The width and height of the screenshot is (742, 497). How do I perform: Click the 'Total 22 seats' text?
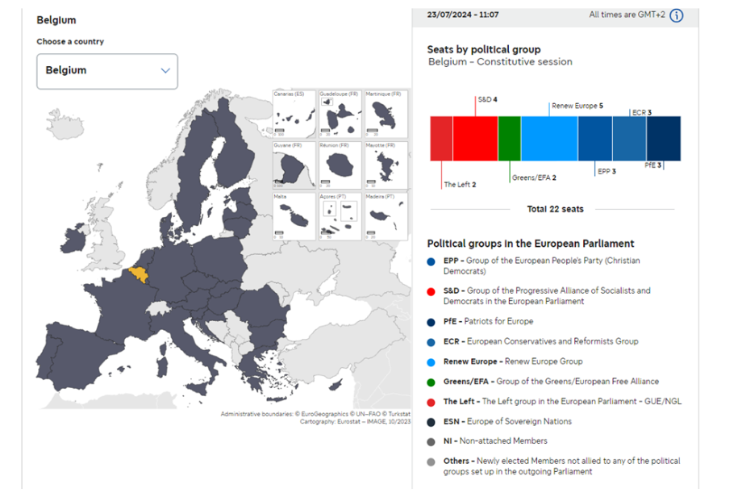click(x=555, y=209)
